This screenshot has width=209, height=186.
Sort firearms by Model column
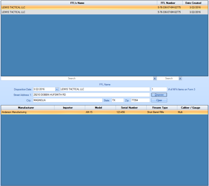100,108
